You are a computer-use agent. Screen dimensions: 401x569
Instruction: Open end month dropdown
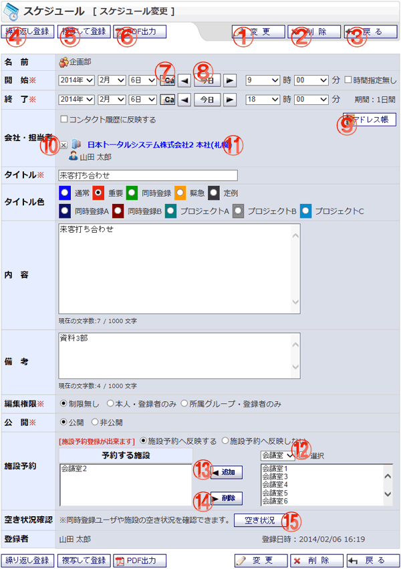tap(112, 100)
